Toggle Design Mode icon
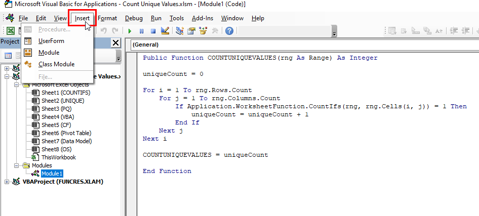479x216 pixels. coord(165,31)
